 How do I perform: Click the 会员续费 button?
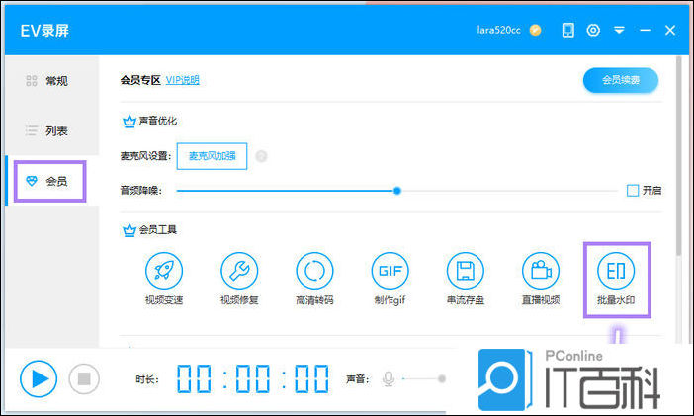pos(621,80)
